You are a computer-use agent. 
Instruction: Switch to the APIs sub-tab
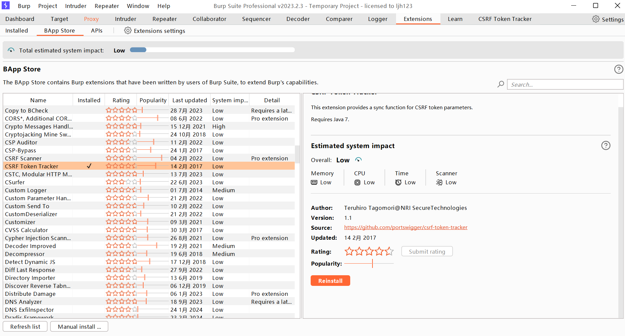point(97,31)
